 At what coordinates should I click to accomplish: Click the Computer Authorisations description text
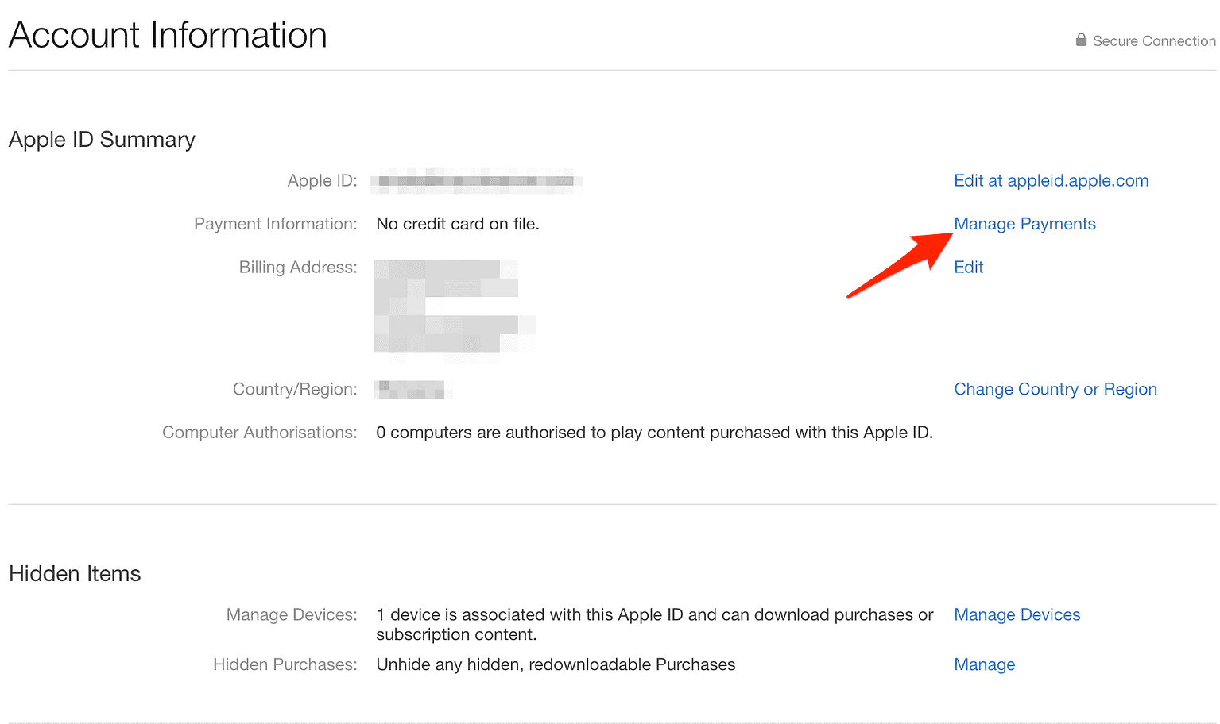click(654, 433)
